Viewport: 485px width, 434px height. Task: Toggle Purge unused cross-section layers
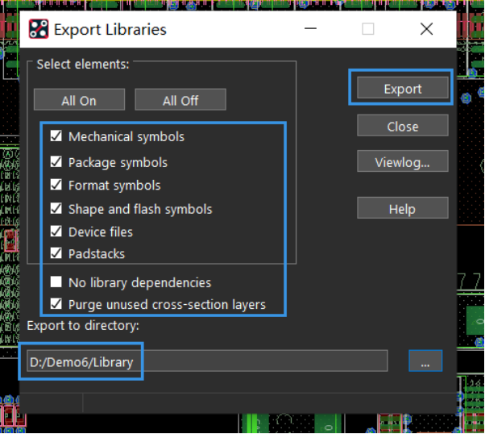pyautogui.click(x=56, y=304)
